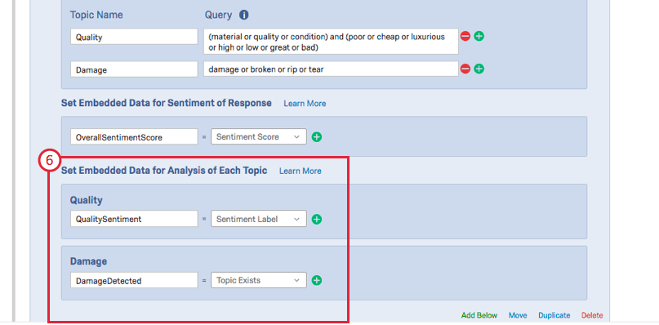Add embedded data after QualitySentiment
The width and height of the screenshot is (659, 325).
tap(317, 219)
